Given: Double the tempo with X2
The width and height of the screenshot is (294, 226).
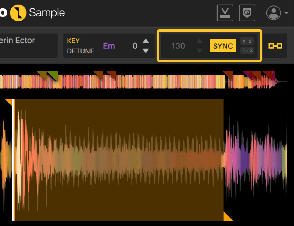Looking at the screenshot, I should click(x=247, y=41).
